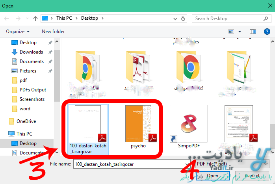Click the pin icon beside Downloads
275x184 pixels.
point(50,52)
